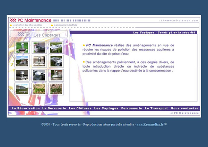Click the sécurisation des sites sensibles tagline
The width and height of the screenshot is (208, 147).
27,25
